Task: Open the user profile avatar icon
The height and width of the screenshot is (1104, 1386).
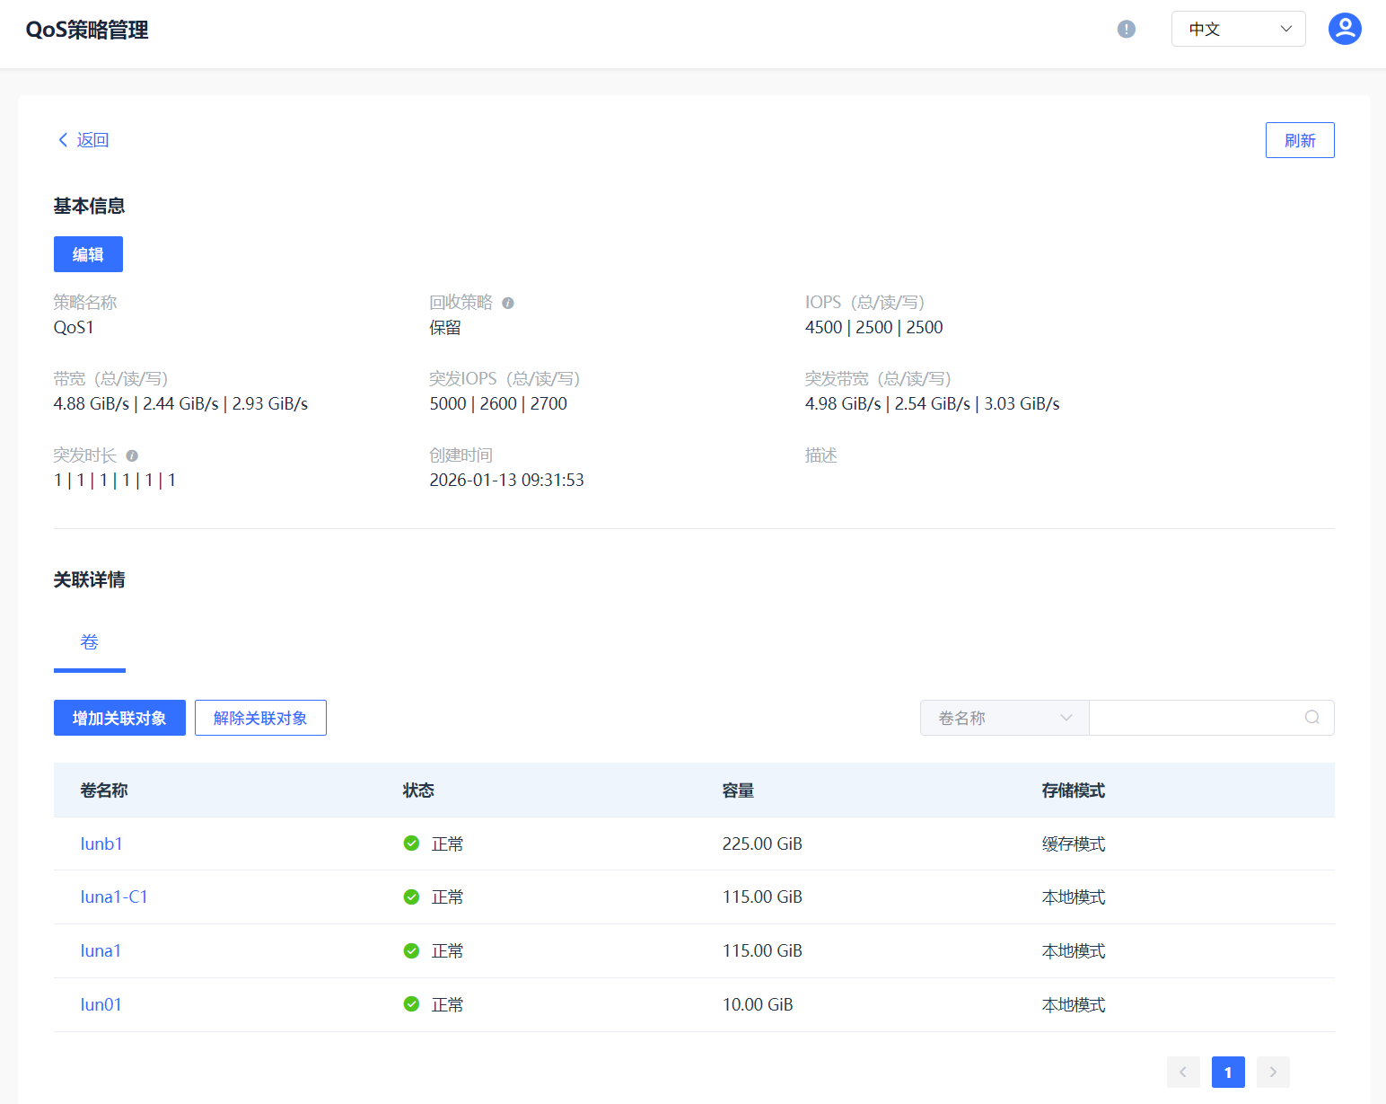Action: coord(1344,29)
